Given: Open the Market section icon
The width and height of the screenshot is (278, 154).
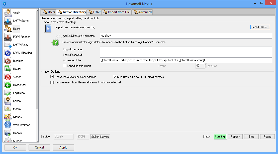Looking at the screenshot, I should coord(8,109).
